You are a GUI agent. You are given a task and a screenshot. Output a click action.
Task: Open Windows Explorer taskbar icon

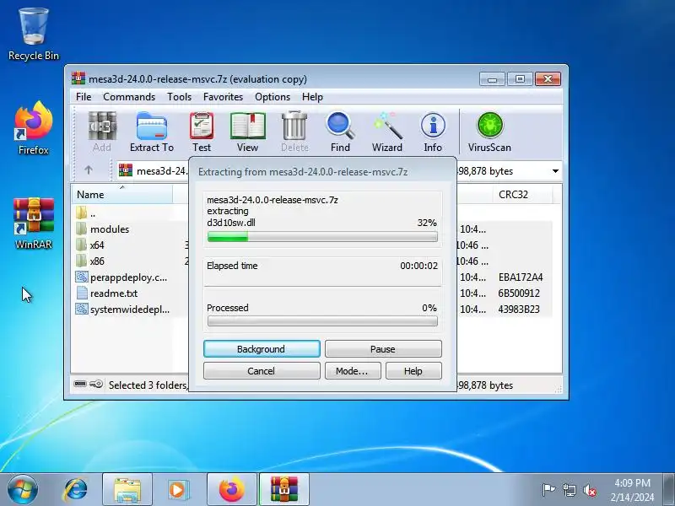127,490
